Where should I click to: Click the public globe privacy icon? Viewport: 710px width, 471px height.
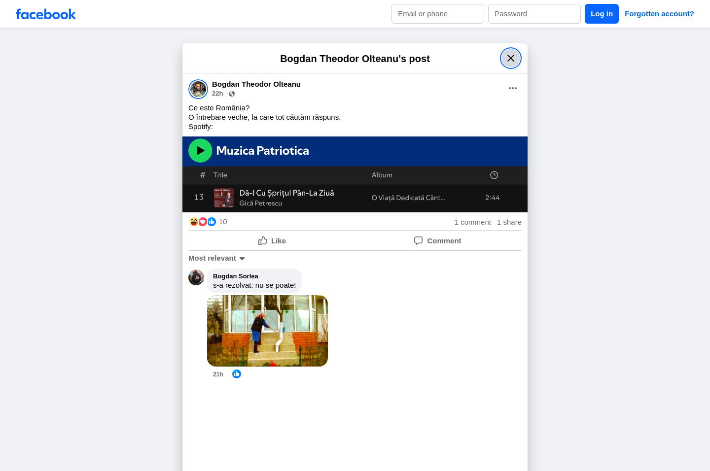[232, 94]
